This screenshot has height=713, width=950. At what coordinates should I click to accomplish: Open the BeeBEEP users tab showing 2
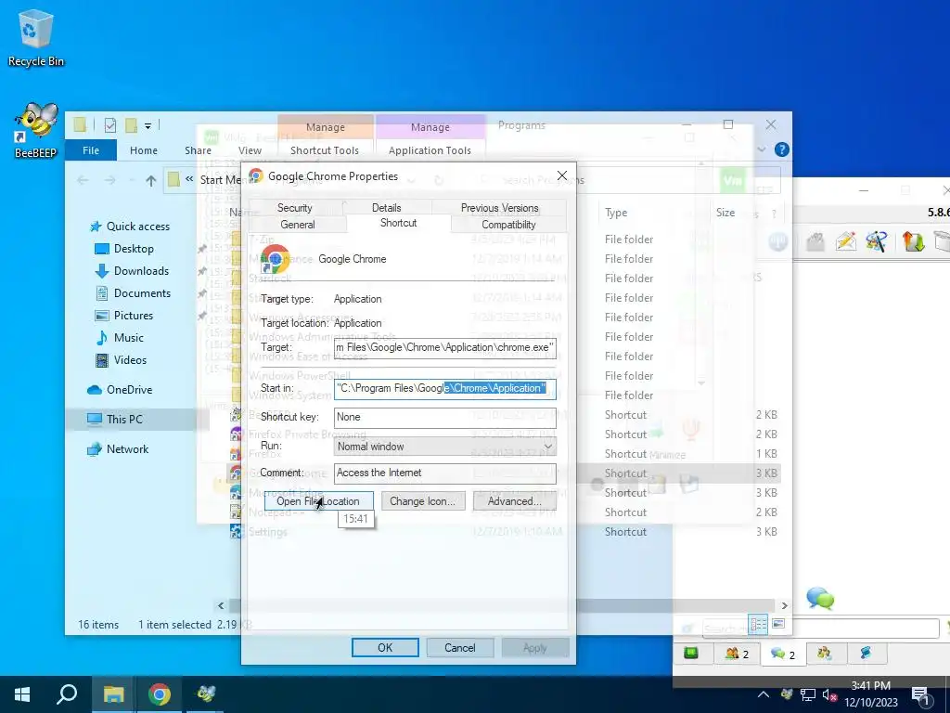(736, 655)
